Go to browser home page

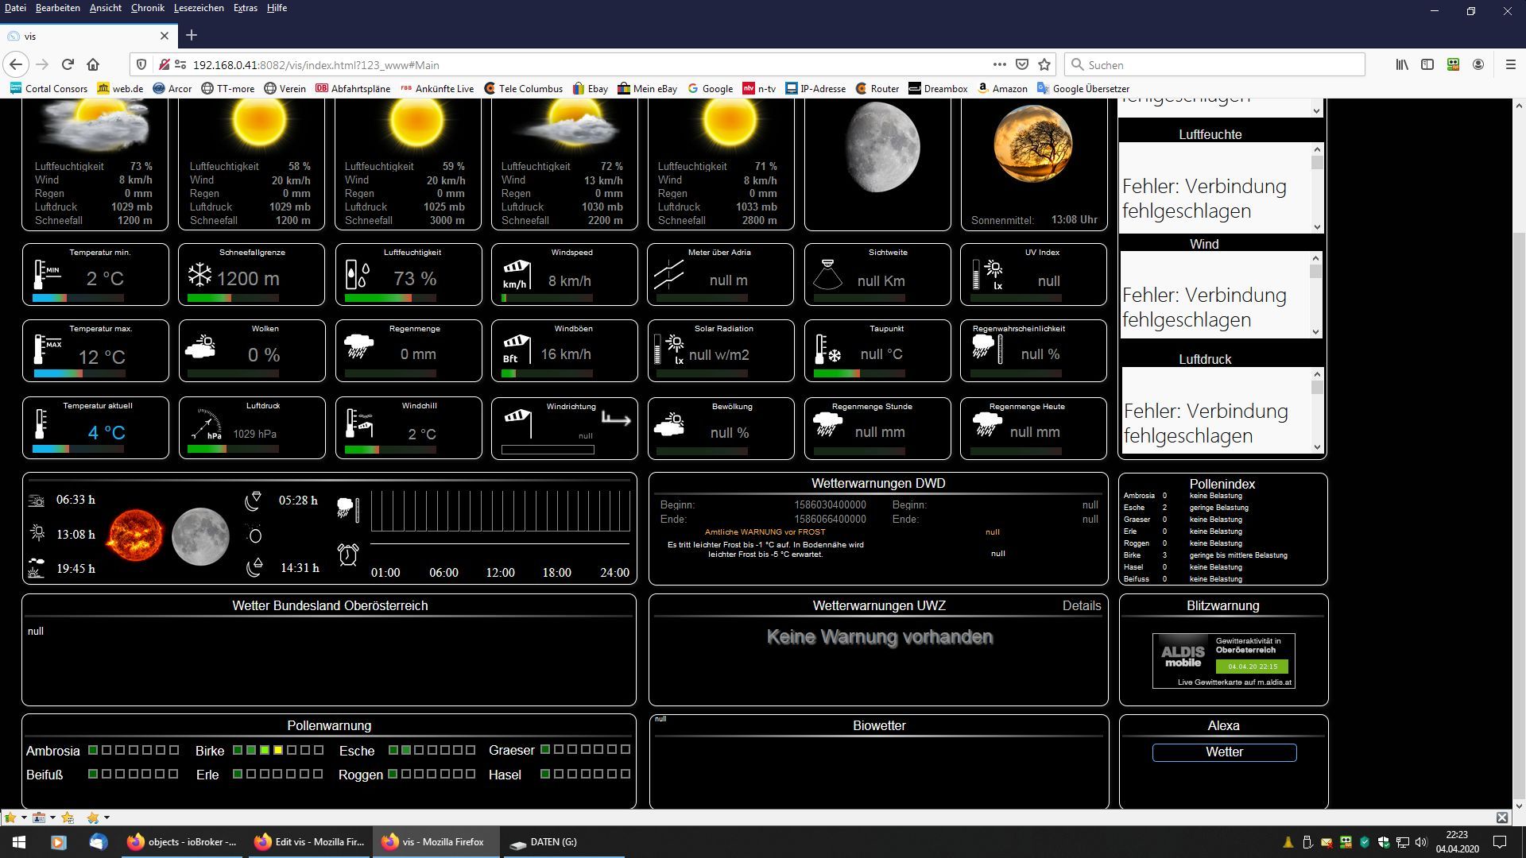click(x=93, y=64)
